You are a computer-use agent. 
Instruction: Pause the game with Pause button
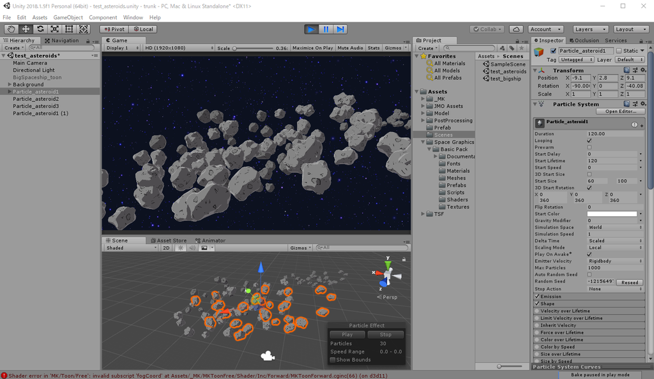326,29
